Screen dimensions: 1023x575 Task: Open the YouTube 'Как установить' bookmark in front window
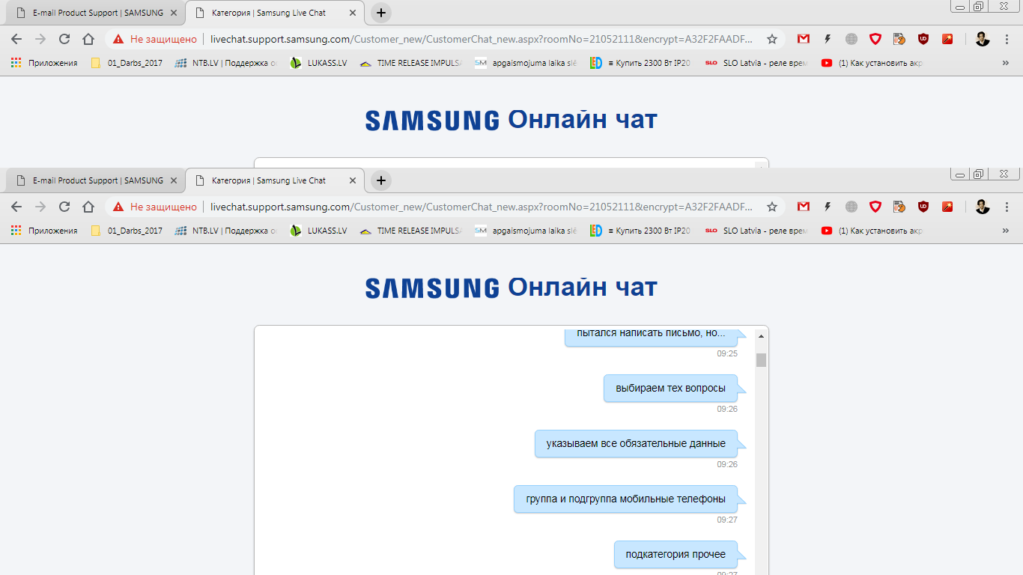pyautogui.click(x=872, y=231)
